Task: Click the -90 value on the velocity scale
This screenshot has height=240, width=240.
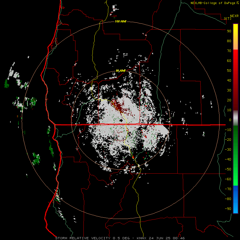Action: 228,209
